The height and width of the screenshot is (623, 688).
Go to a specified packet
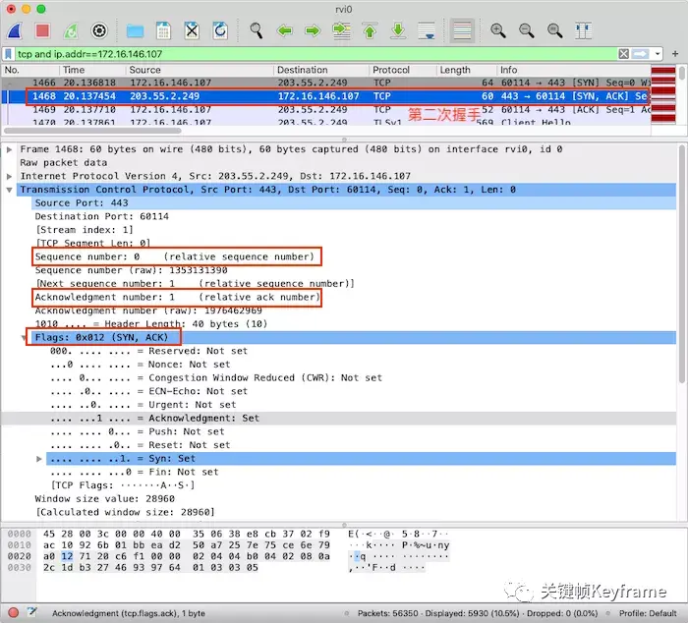[341, 31]
